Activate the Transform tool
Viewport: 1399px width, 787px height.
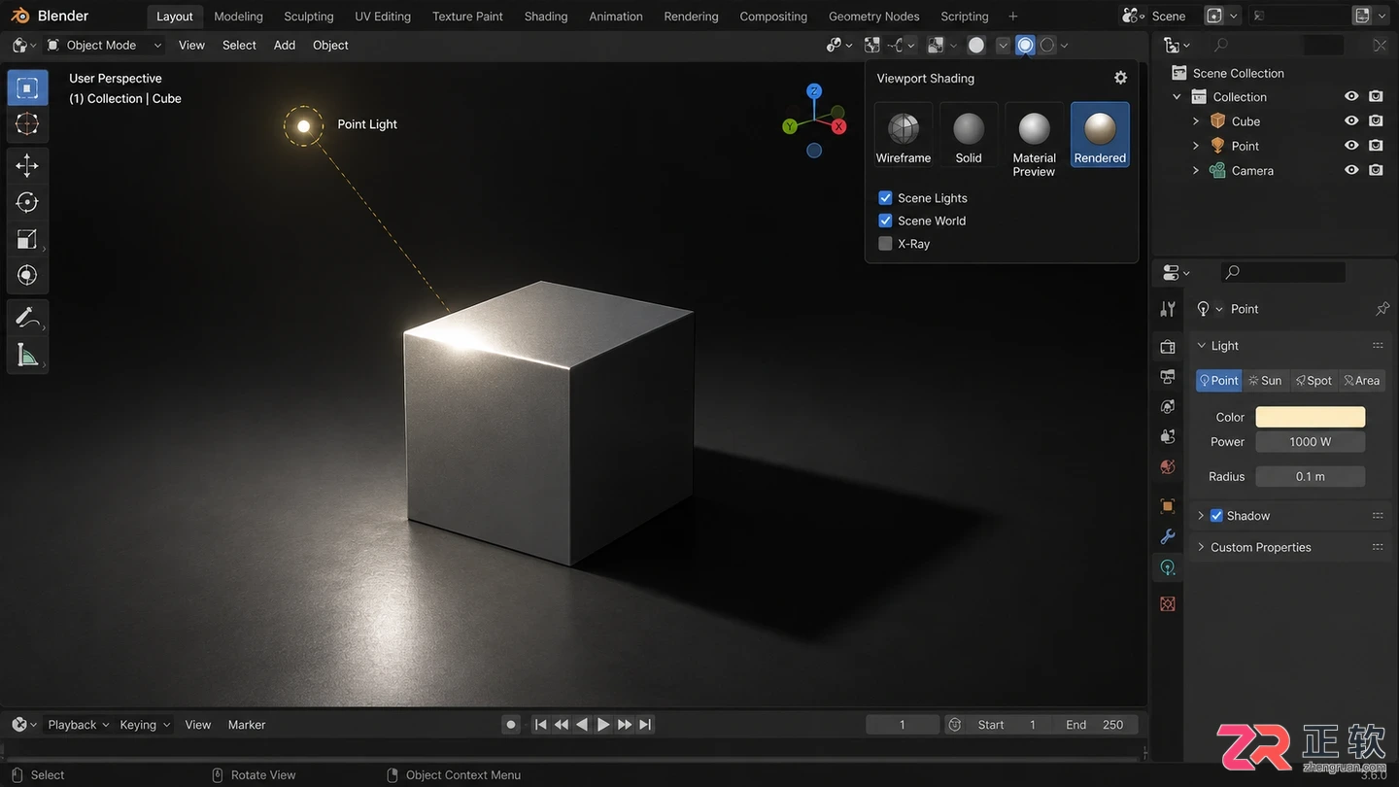[x=27, y=275]
